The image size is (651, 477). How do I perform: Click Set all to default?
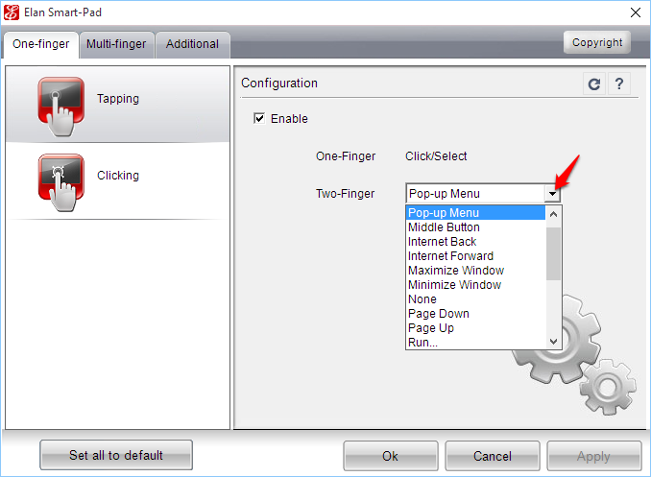coord(116,455)
